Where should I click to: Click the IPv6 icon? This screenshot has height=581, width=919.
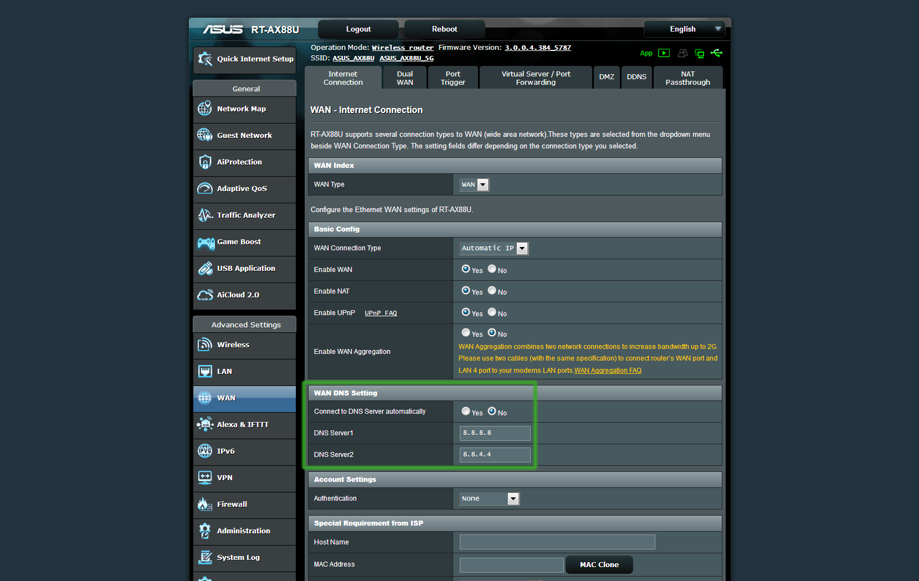tap(205, 451)
